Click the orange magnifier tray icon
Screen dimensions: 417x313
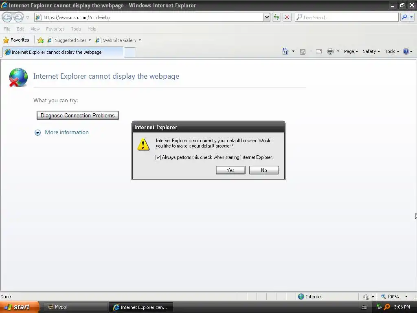(387, 307)
